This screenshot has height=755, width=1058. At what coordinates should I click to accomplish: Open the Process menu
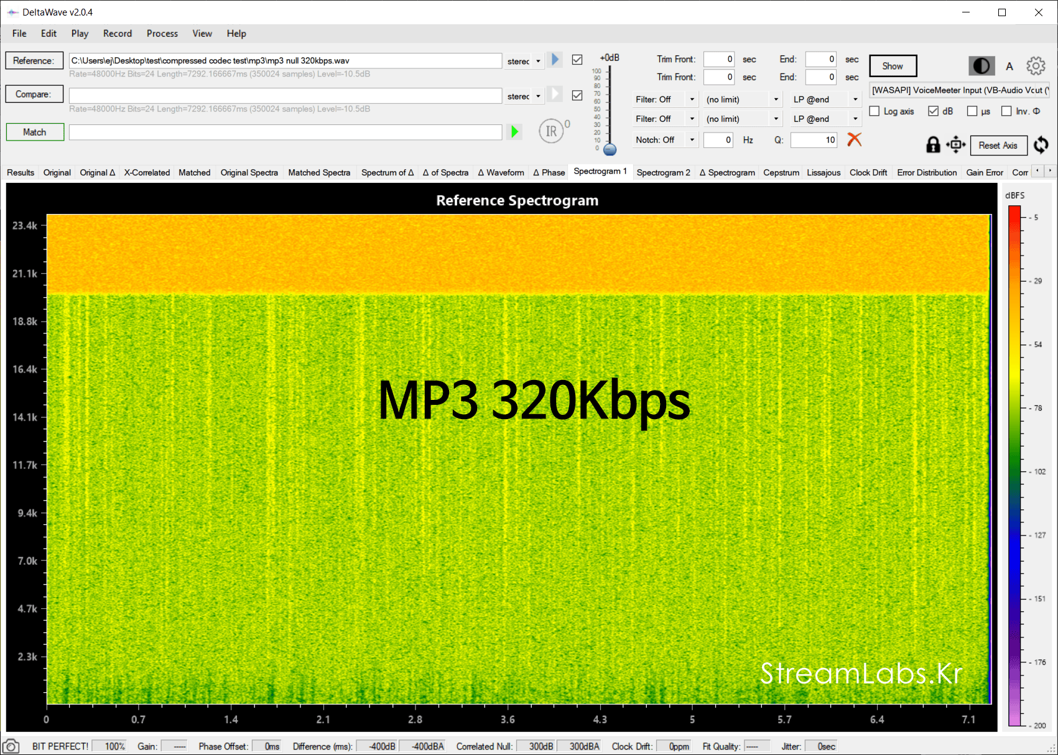click(x=162, y=34)
